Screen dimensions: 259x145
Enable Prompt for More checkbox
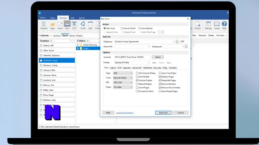tap(137, 91)
